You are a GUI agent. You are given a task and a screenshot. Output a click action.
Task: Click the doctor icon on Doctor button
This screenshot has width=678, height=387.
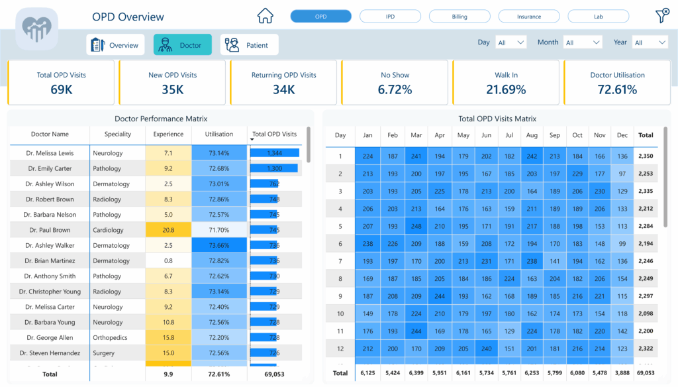click(x=166, y=45)
